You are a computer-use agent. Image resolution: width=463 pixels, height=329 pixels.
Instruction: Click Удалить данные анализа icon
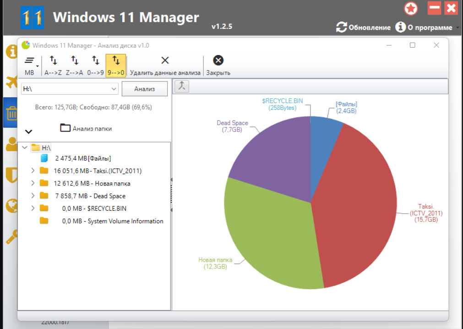tap(165, 65)
